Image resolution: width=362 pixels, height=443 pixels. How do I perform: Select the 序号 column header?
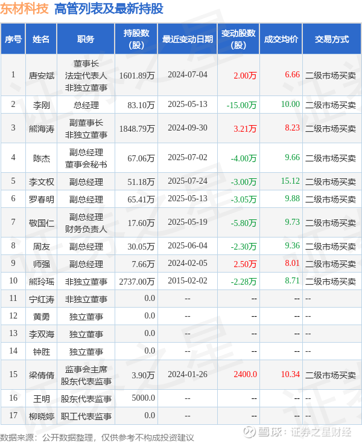(13, 39)
